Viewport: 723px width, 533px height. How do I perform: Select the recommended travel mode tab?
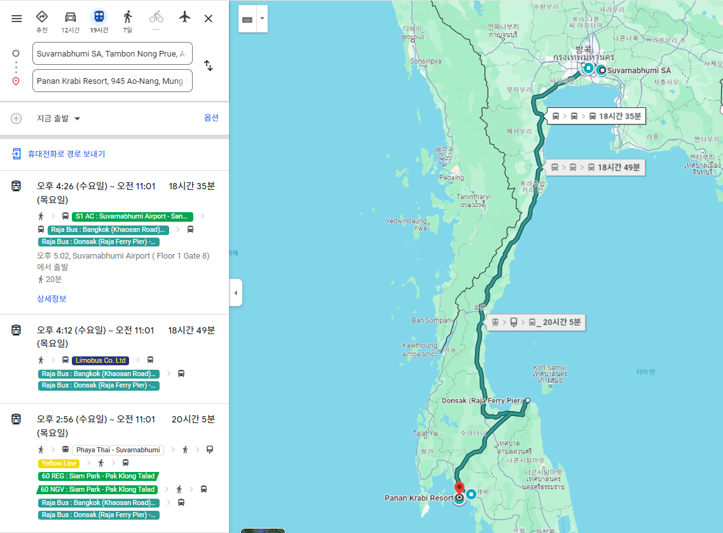pyautogui.click(x=42, y=22)
